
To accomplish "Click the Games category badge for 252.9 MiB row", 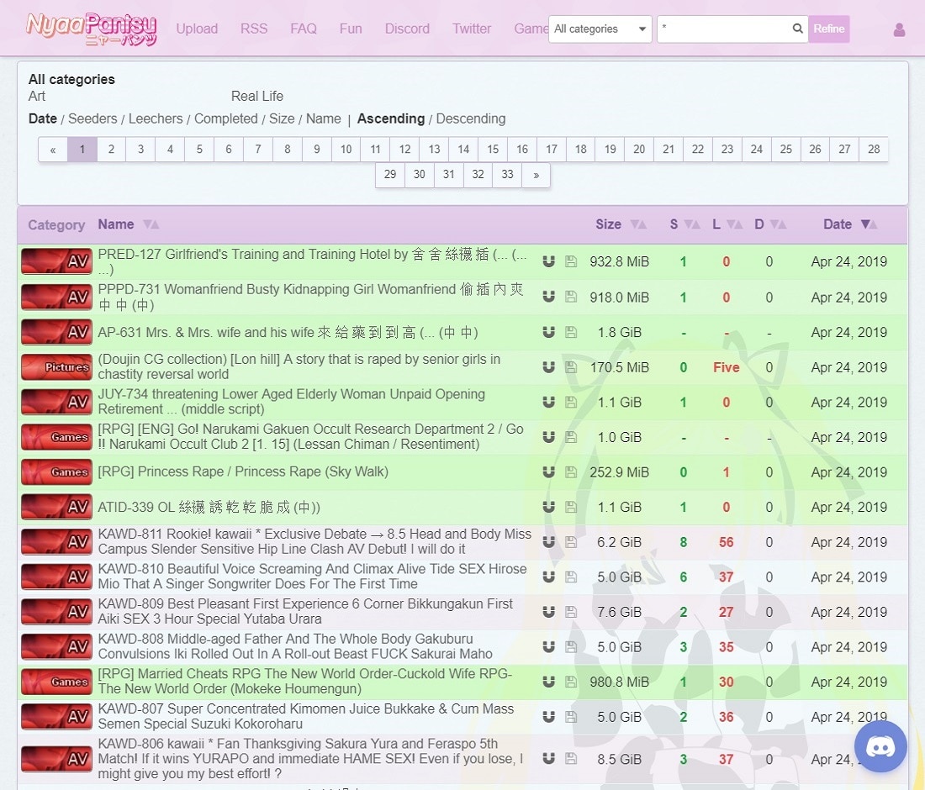I will 56,472.
